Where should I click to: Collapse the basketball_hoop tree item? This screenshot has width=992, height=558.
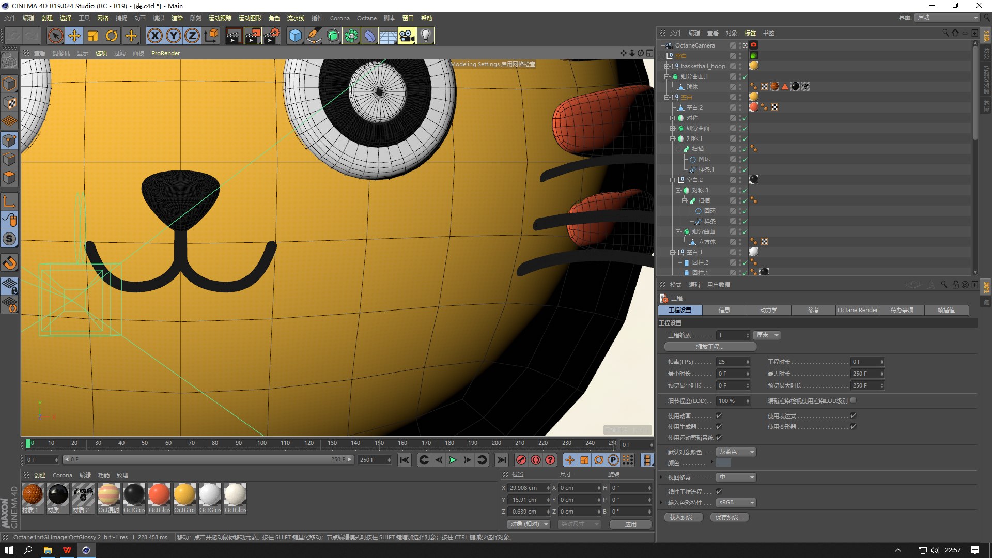pos(667,66)
